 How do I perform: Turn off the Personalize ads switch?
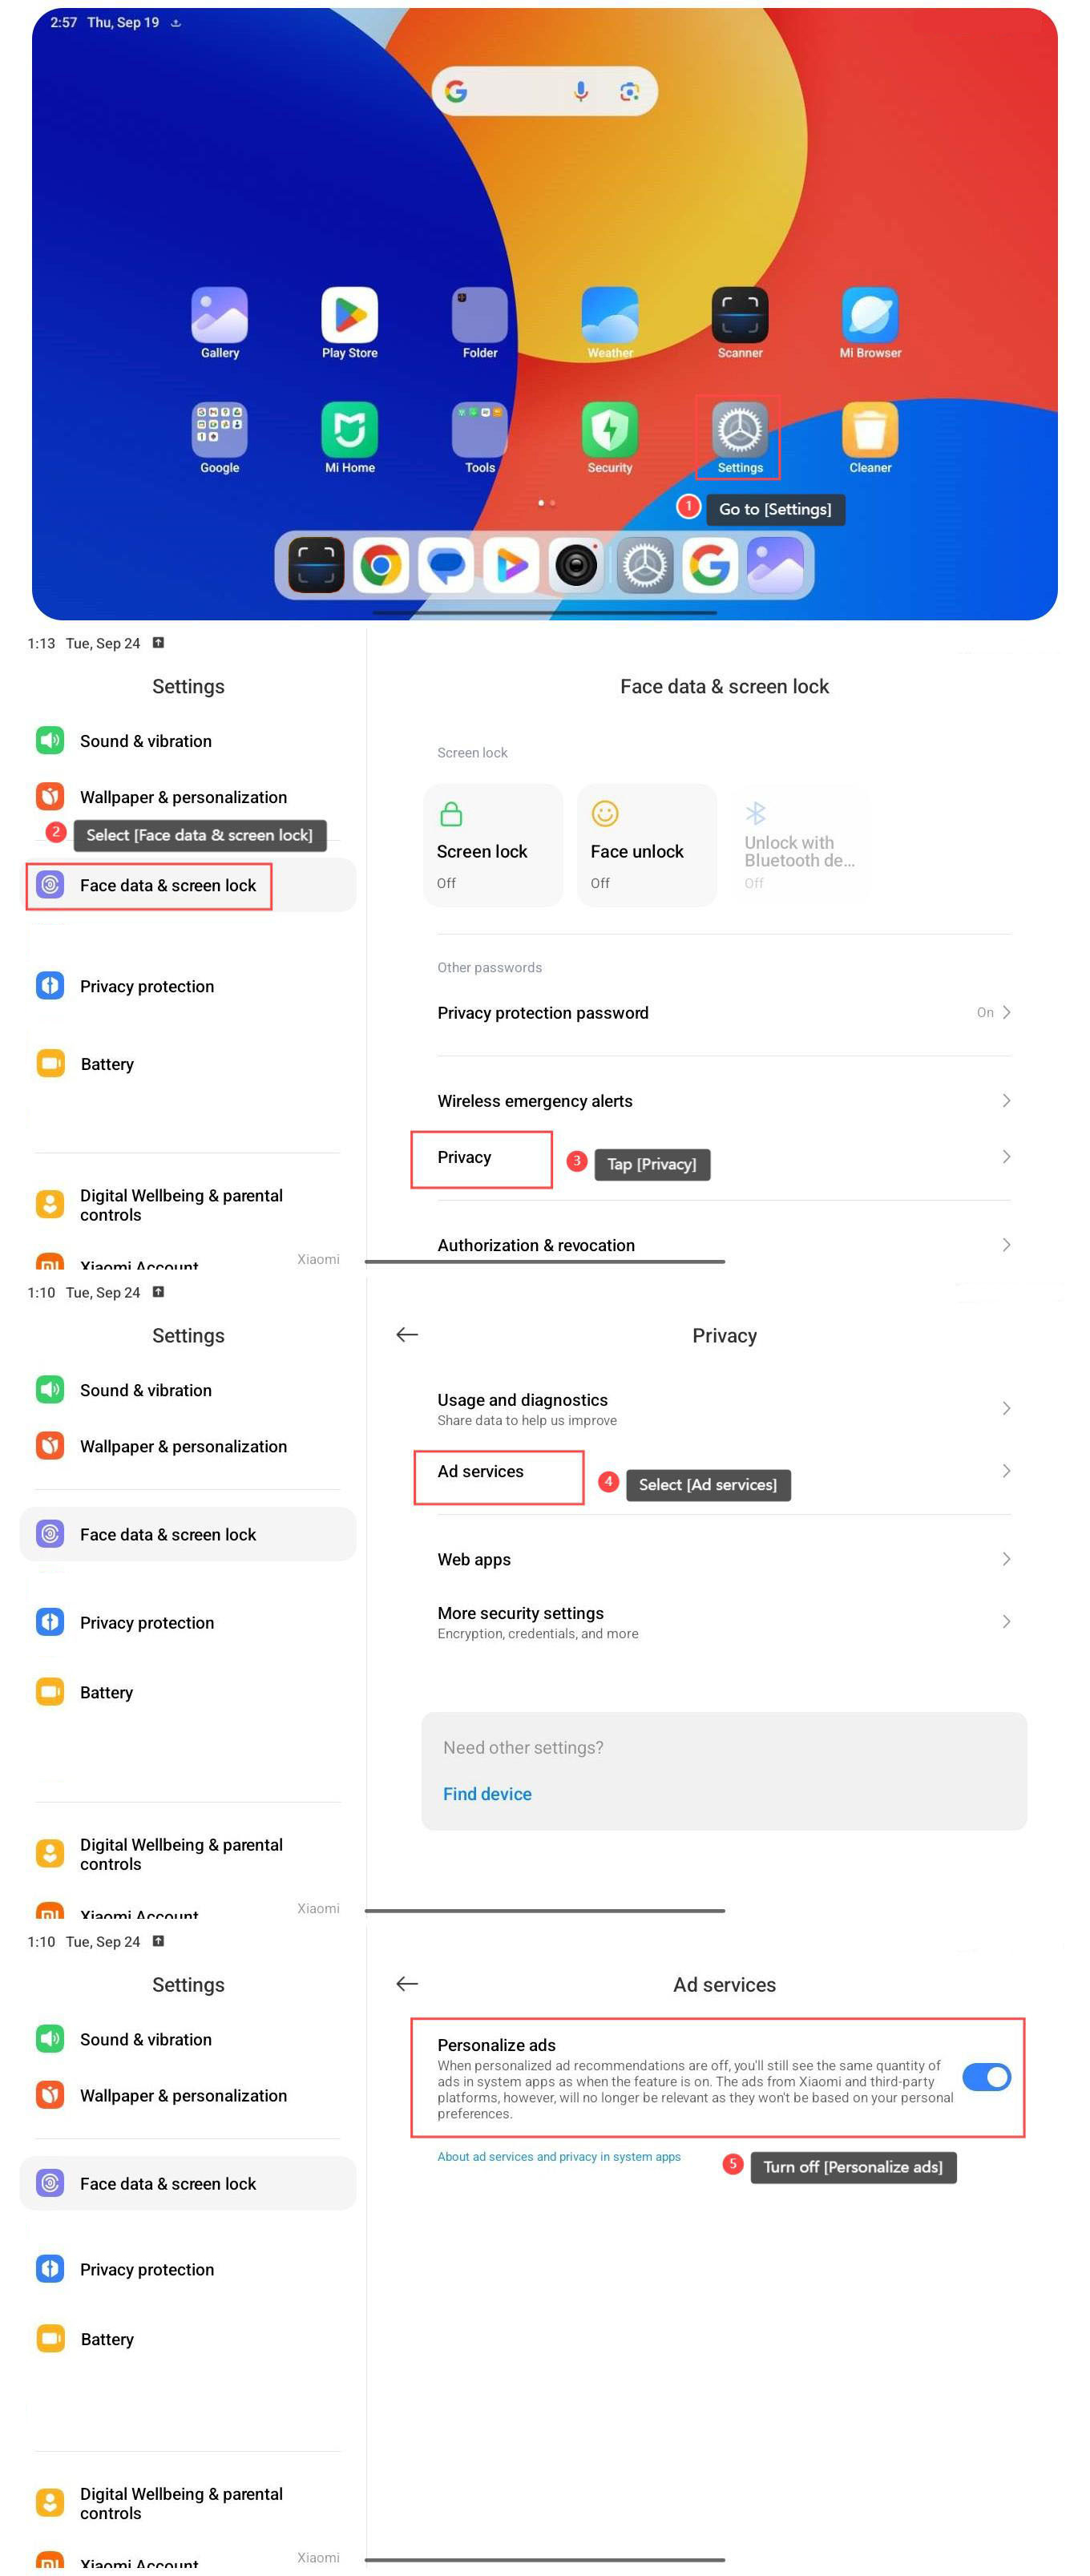[985, 2077]
